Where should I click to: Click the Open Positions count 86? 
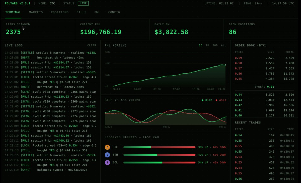233,32
